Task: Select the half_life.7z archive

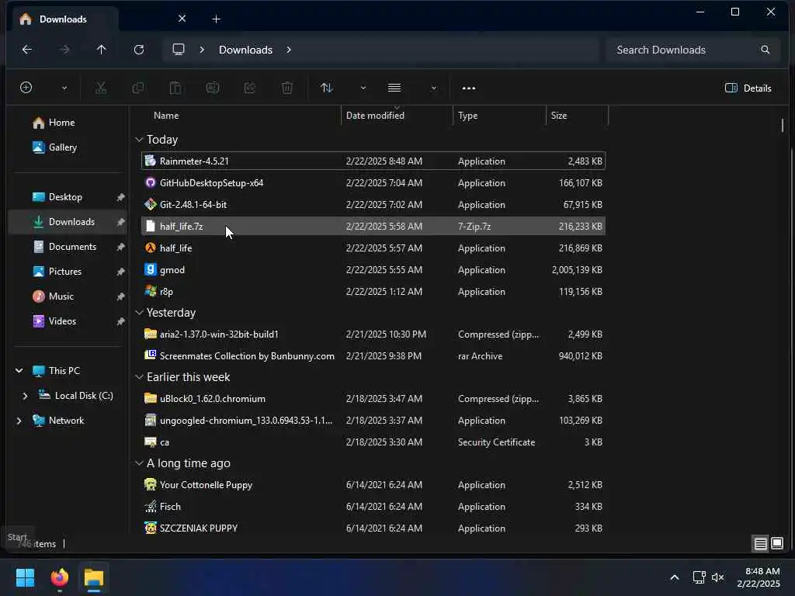Action: pos(373,227)
